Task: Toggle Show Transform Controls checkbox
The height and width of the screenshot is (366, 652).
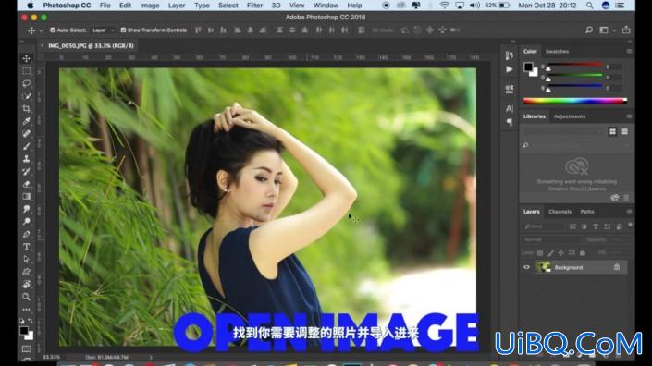Action: point(123,30)
